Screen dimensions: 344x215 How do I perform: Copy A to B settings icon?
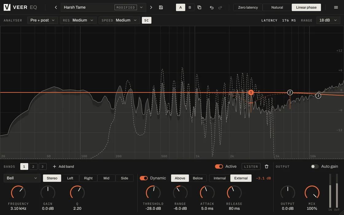pos(199,7)
